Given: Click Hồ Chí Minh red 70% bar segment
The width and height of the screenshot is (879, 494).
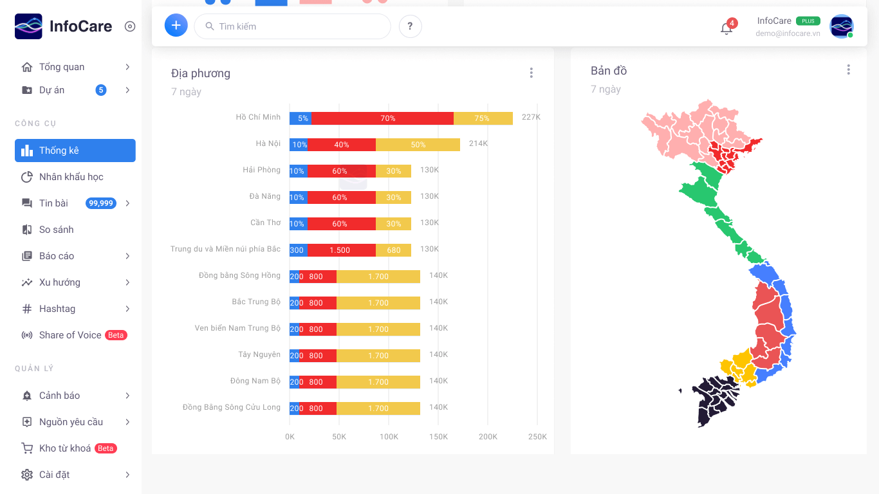Looking at the screenshot, I should [382, 118].
